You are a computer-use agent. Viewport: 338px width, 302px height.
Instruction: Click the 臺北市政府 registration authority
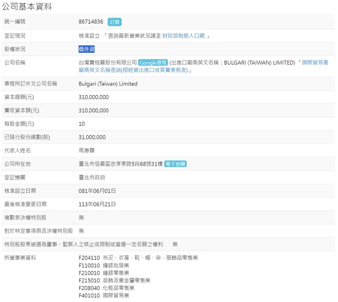tap(92, 178)
